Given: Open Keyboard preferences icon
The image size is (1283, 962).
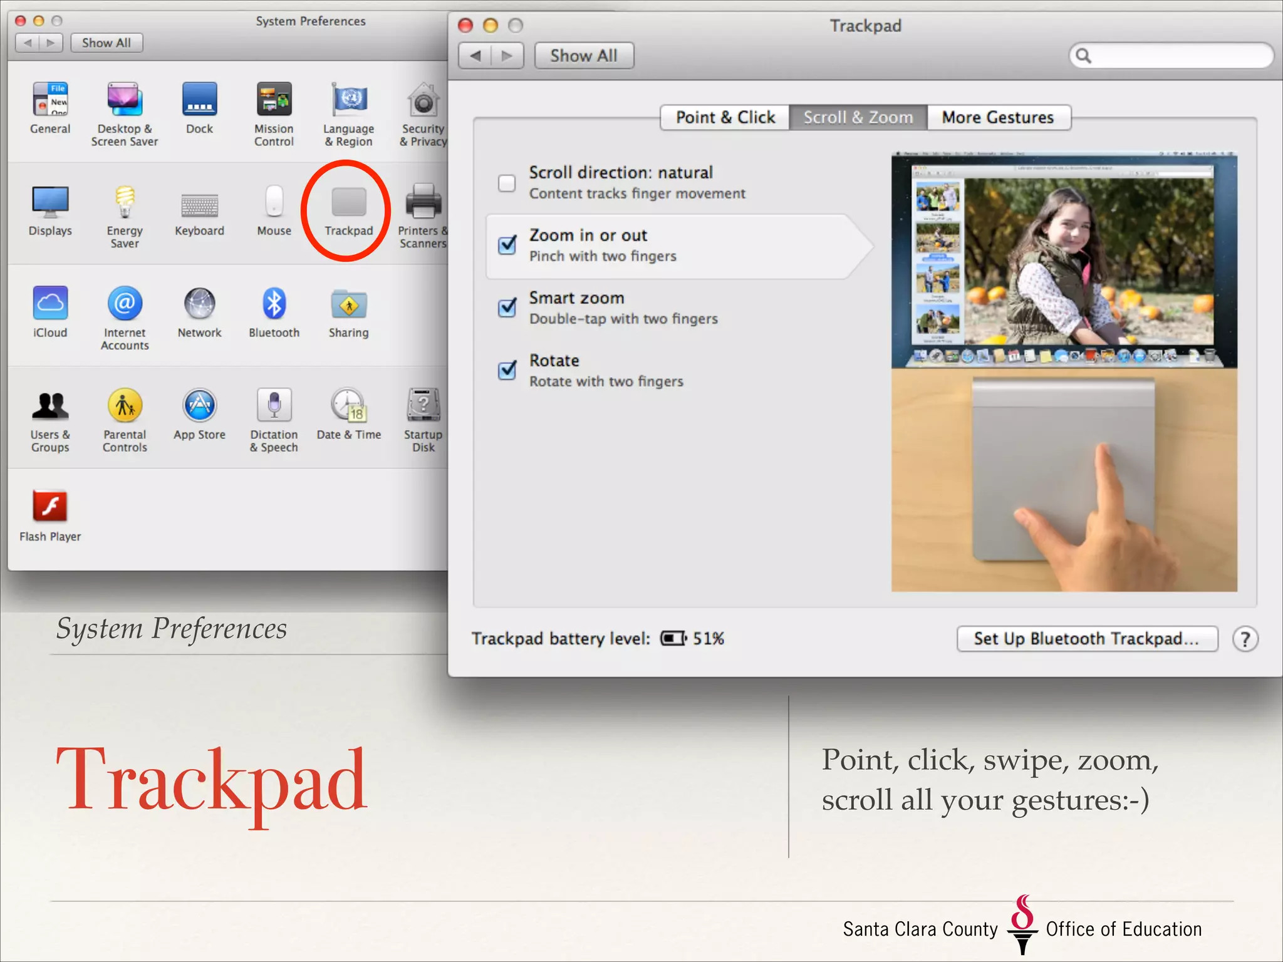Looking at the screenshot, I should (199, 205).
